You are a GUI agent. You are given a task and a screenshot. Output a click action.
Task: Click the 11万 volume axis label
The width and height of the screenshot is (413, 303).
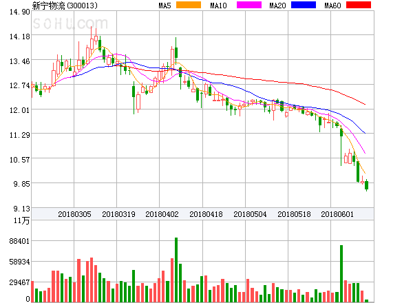pos(22,220)
